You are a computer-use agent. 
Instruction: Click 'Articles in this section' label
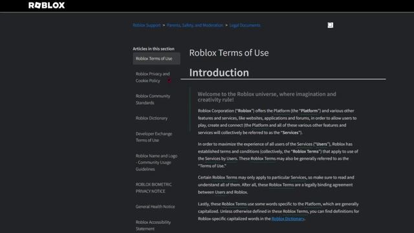click(x=153, y=49)
